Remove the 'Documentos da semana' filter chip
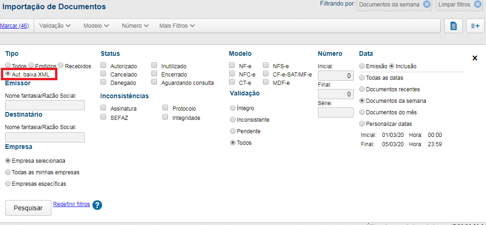486x225 pixels. click(427, 5)
